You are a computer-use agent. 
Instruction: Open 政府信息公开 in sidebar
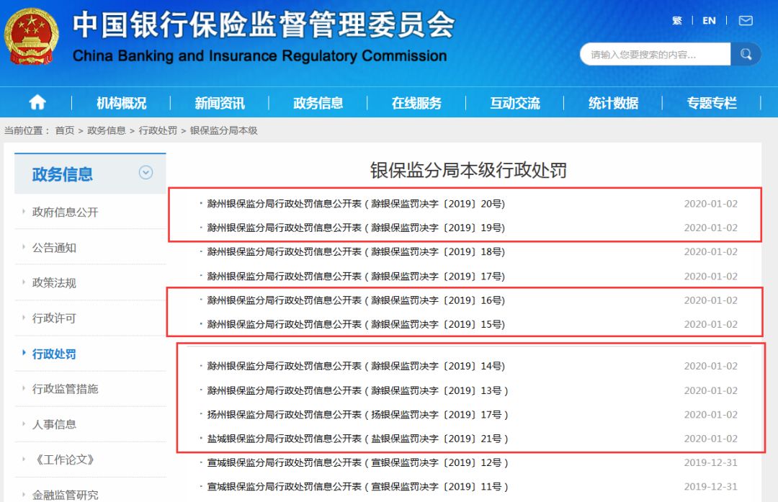(65, 212)
